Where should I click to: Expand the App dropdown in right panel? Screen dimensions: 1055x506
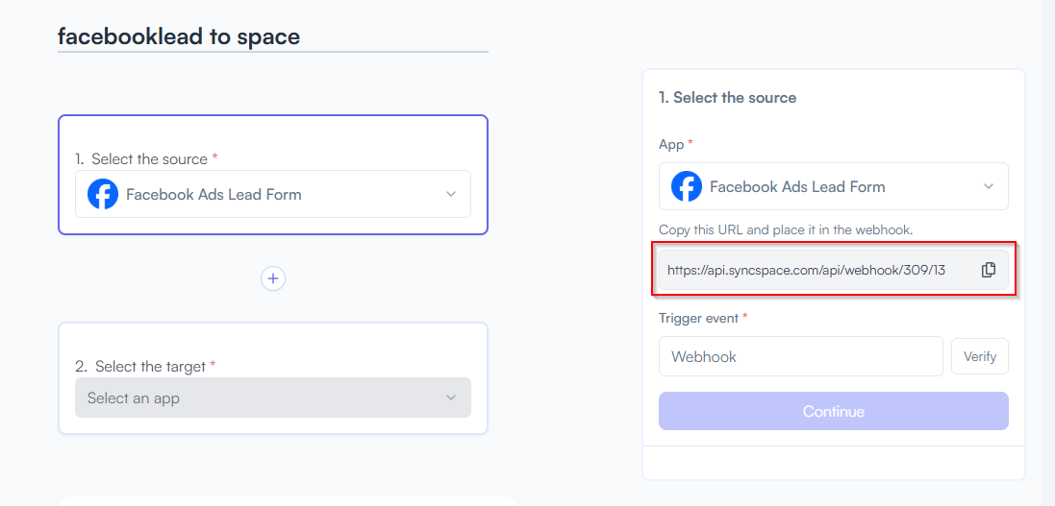click(x=989, y=186)
